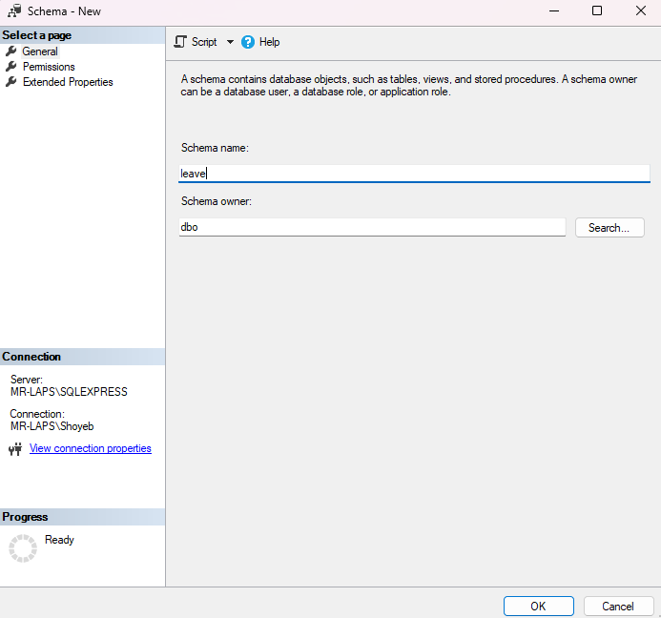The image size is (661, 618).
Task: Dismiss the dialog with Cancel
Action: click(x=617, y=606)
